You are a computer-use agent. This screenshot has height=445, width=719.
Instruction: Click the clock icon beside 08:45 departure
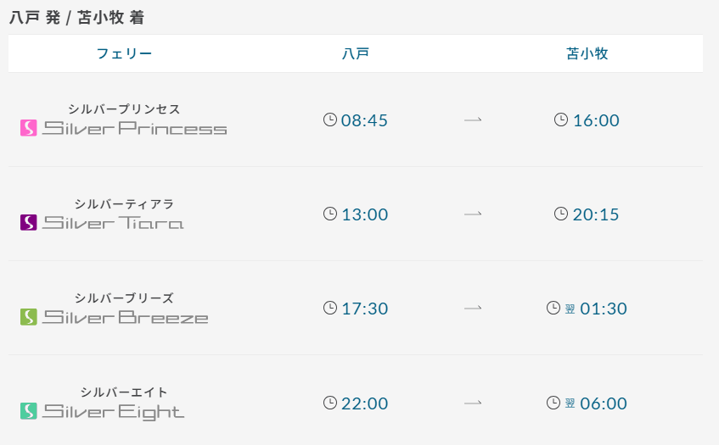(x=330, y=120)
